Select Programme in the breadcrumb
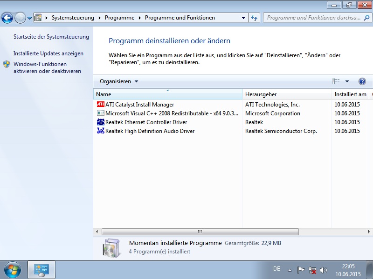This screenshot has width=373, height=279. tap(119, 18)
